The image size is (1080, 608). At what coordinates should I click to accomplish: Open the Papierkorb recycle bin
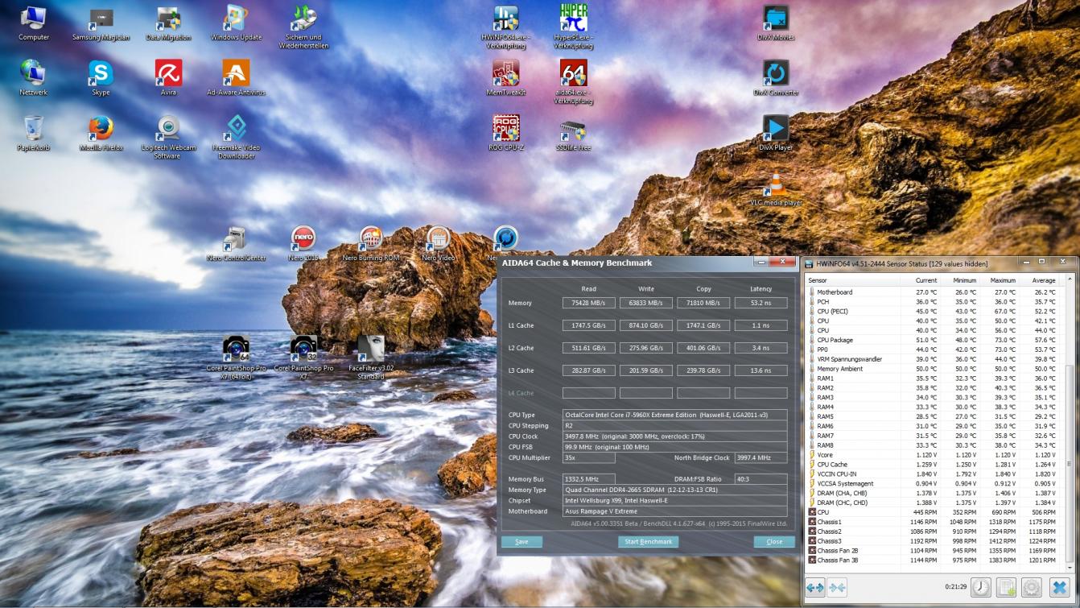34,133
